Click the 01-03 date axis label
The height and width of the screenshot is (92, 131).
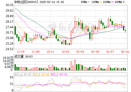[80, 52]
